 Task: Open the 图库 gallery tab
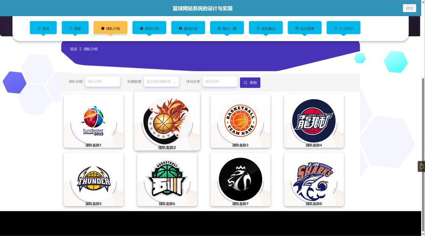(x=75, y=28)
